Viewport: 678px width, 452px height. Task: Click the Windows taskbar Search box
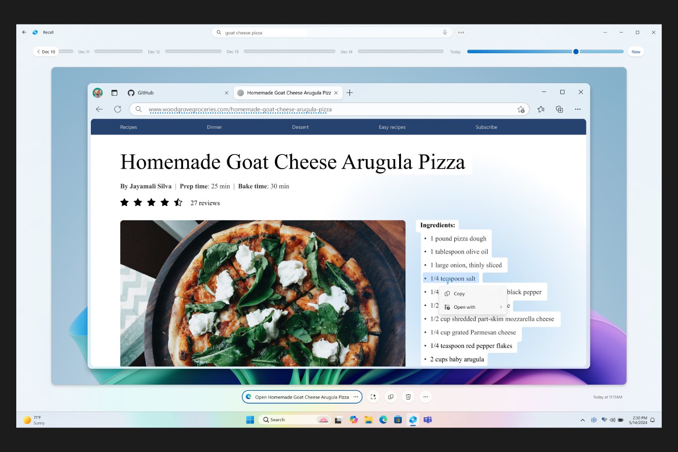tap(295, 420)
